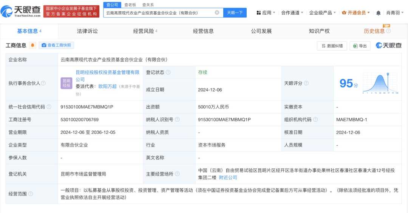The image size is (408, 213).
Task: Click the help icon beside 天眼评分
Action: [x=306, y=83]
